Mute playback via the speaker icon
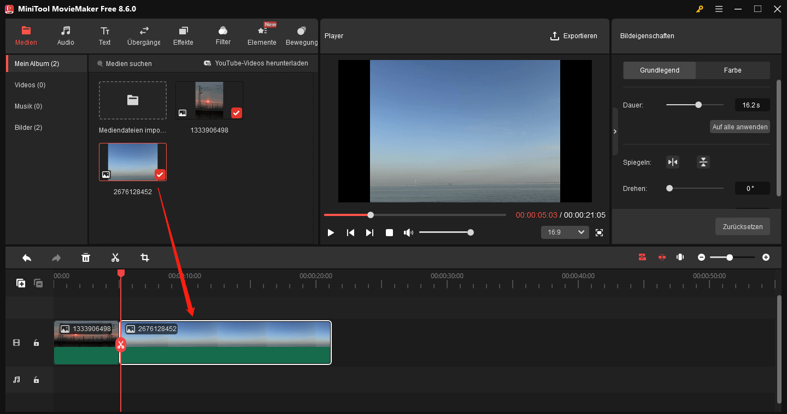The width and height of the screenshot is (787, 414). pyautogui.click(x=408, y=232)
